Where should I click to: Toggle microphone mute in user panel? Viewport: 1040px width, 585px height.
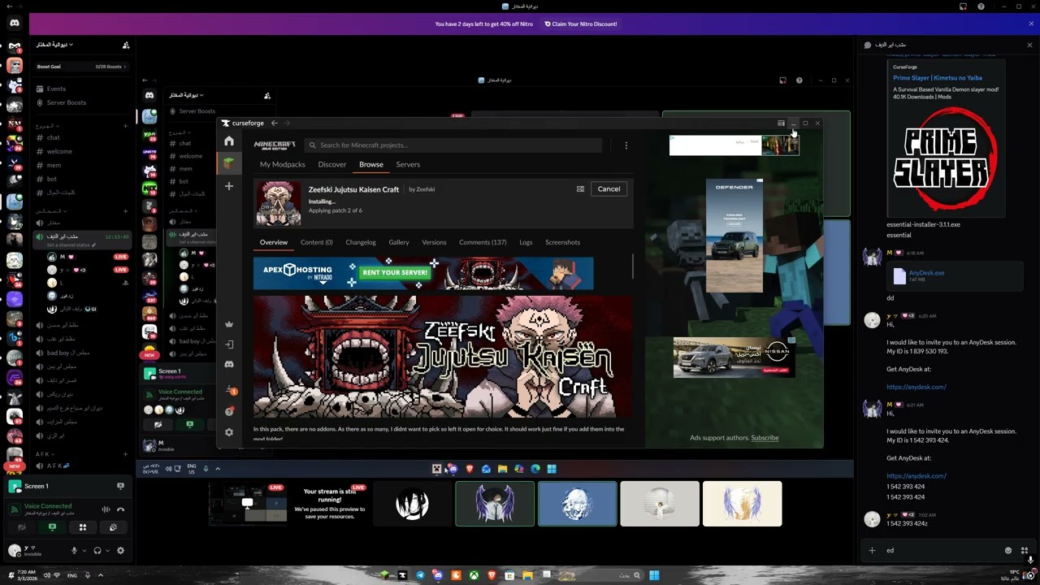pyautogui.click(x=74, y=550)
